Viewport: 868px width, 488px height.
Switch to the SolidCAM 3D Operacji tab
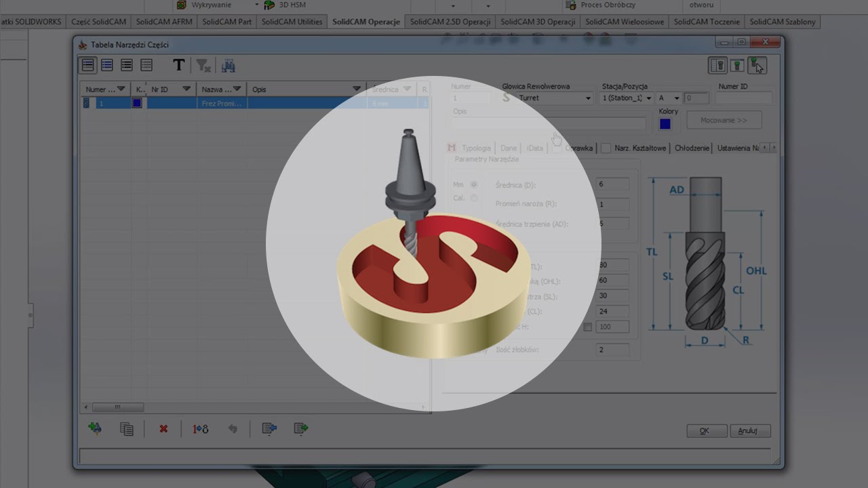[538, 22]
